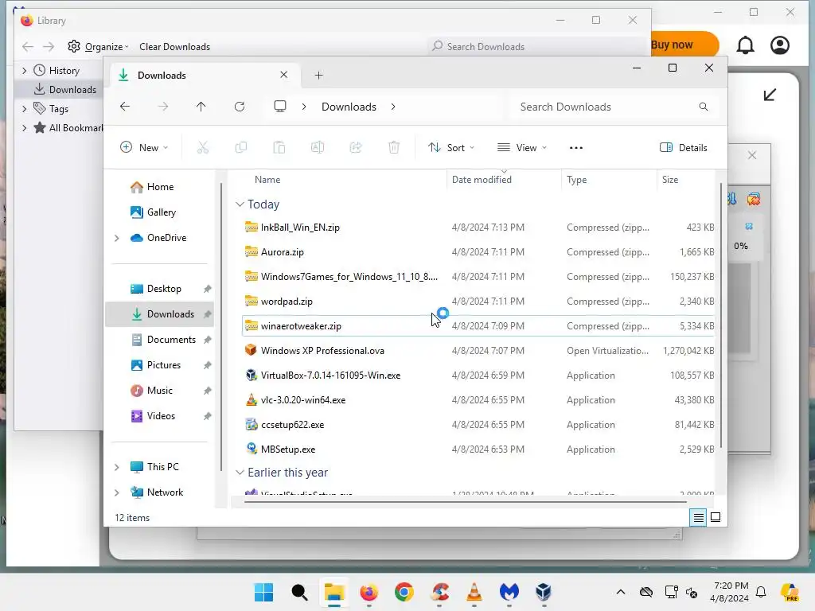Select Downloads in Firefox Library sidebar
This screenshot has height=611, width=815.
pyautogui.click(x=65, y=90)
